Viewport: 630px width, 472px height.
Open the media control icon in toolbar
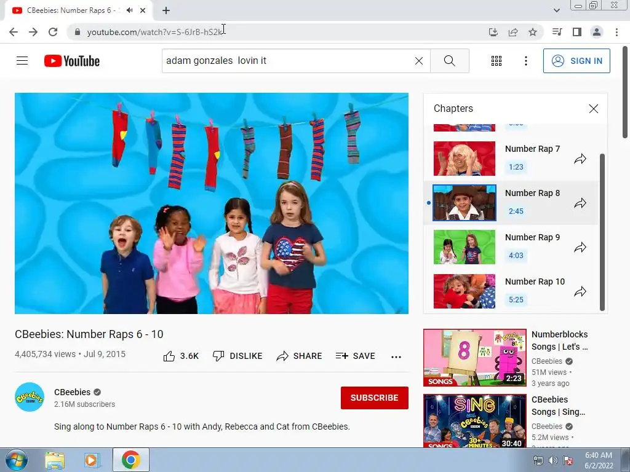coord(557,32)
